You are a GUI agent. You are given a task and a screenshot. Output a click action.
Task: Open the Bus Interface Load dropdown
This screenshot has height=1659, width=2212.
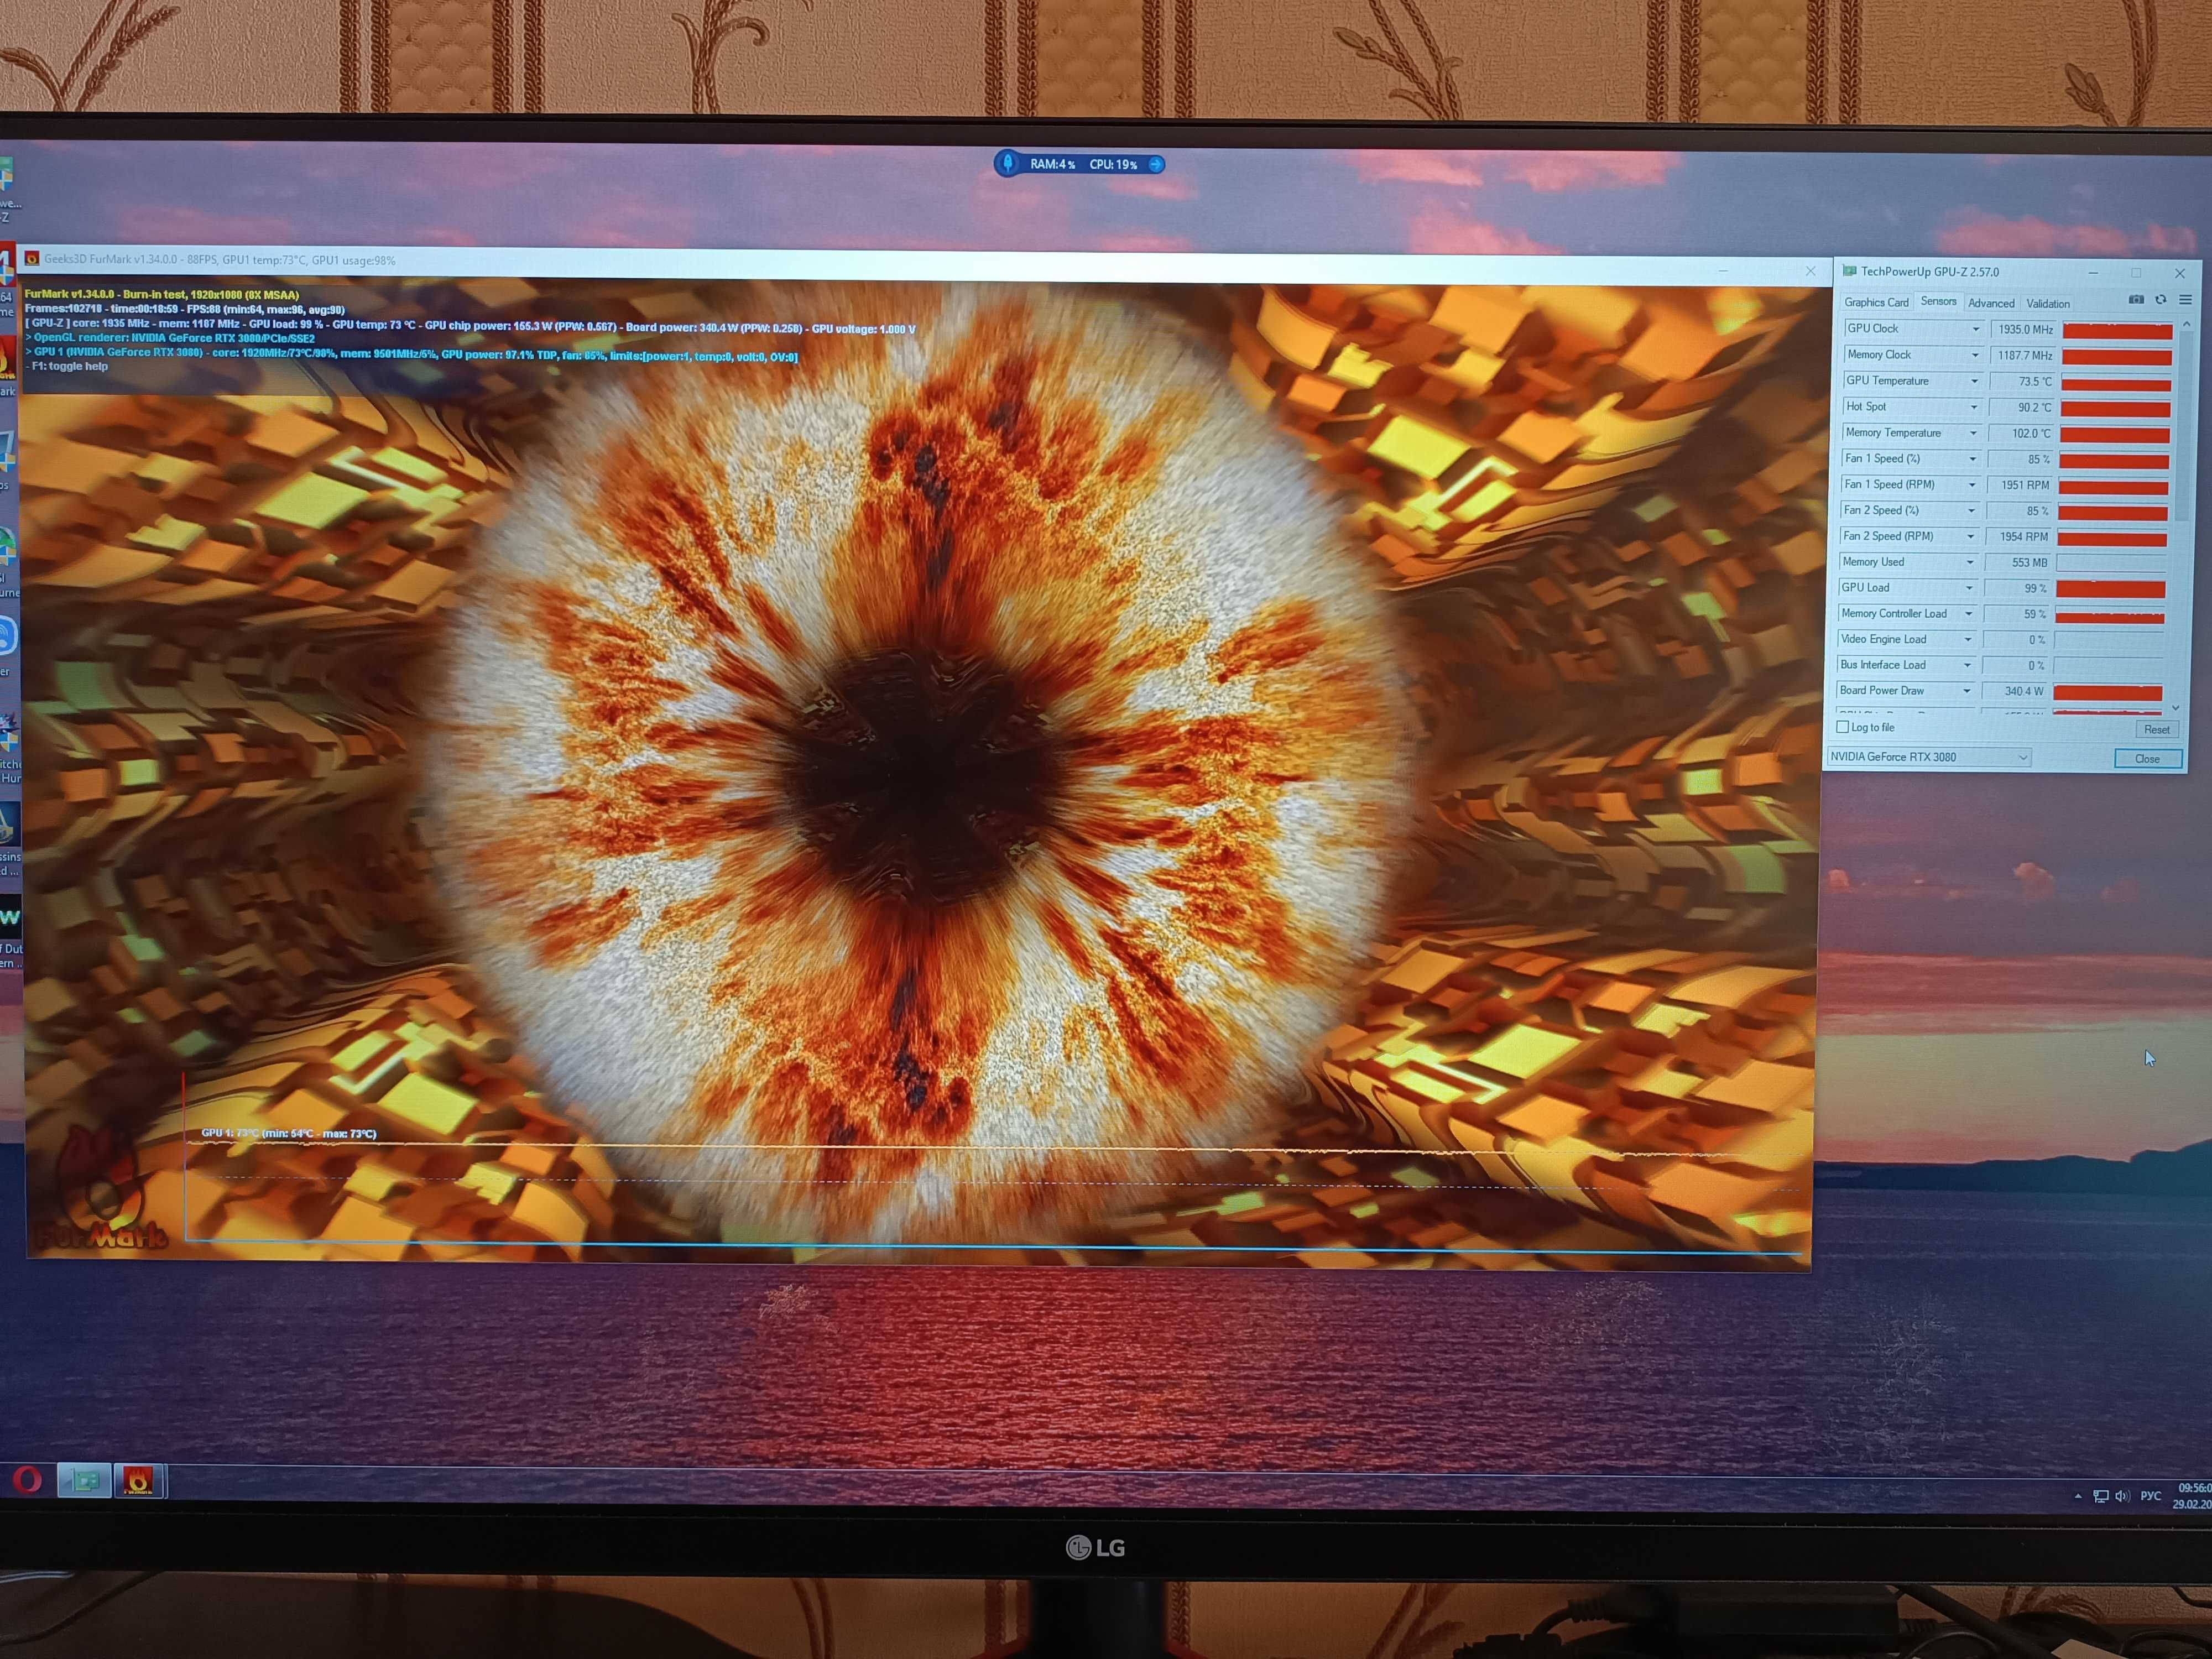tap(1968, 665)
